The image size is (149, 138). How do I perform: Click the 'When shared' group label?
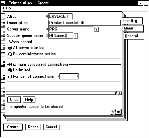pyautogui.click(x=21, y=42)
